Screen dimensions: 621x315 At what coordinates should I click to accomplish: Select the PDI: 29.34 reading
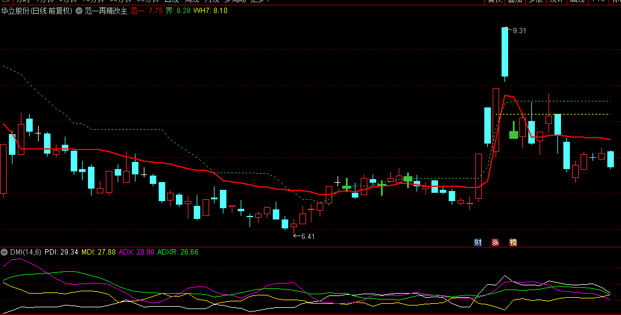coord(61,252)
